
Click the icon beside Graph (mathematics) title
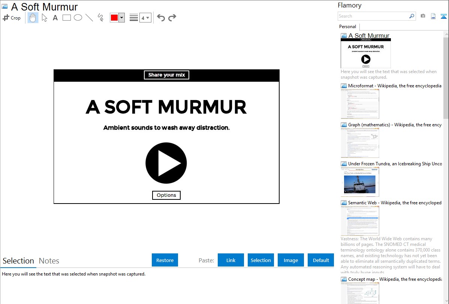tap(344, 125)
